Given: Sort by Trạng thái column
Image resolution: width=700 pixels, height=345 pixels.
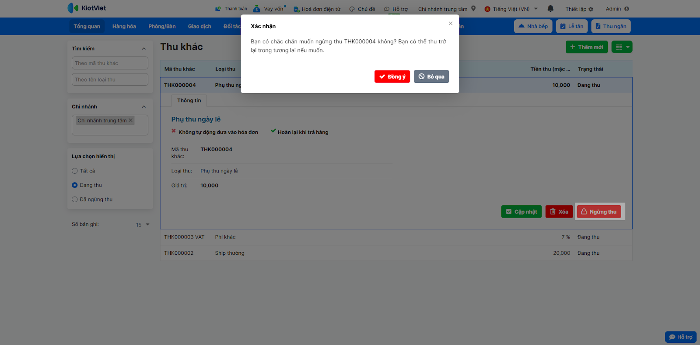Looking at the screenshot, I should point(590,69).
